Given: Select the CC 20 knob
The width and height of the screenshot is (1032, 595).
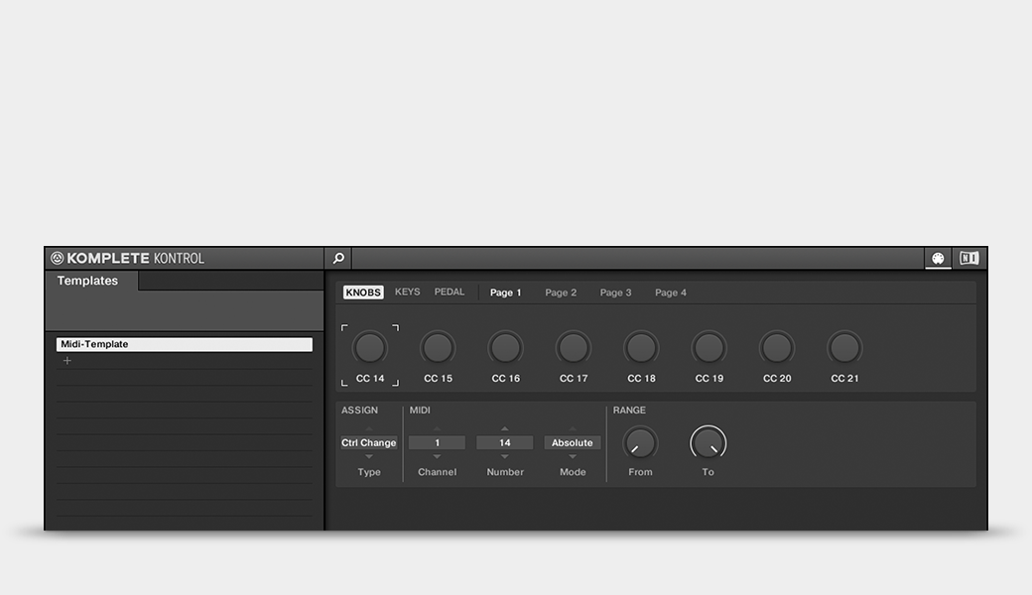Looking at the screenshot, I should click(777, 347).
